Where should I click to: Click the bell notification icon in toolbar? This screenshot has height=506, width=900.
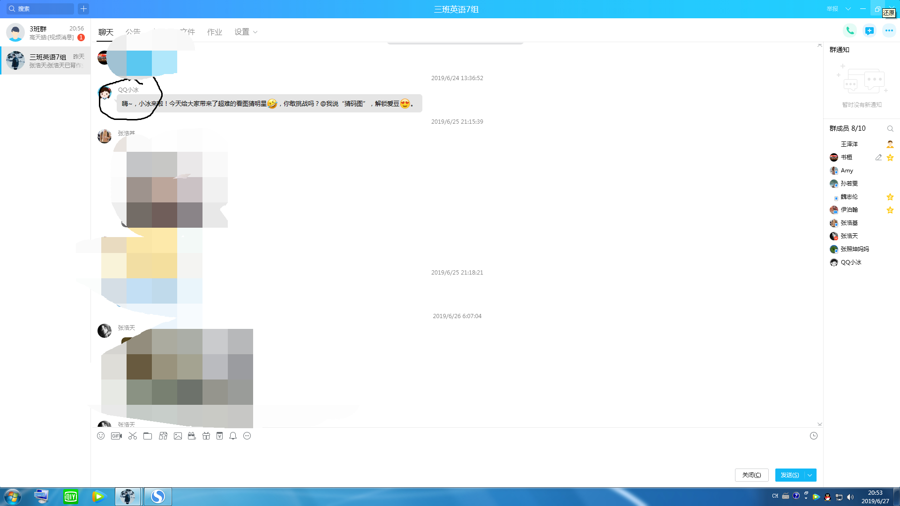(x=233, y=436)
